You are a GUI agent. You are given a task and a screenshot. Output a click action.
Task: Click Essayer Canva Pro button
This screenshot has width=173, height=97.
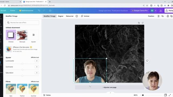point(140,11)
